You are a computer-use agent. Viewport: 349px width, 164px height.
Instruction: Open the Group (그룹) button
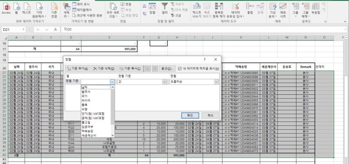(x=295, y=10)
